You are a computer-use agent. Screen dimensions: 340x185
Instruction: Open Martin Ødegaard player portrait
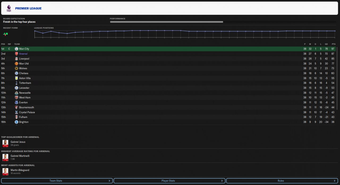pos(5,171)
